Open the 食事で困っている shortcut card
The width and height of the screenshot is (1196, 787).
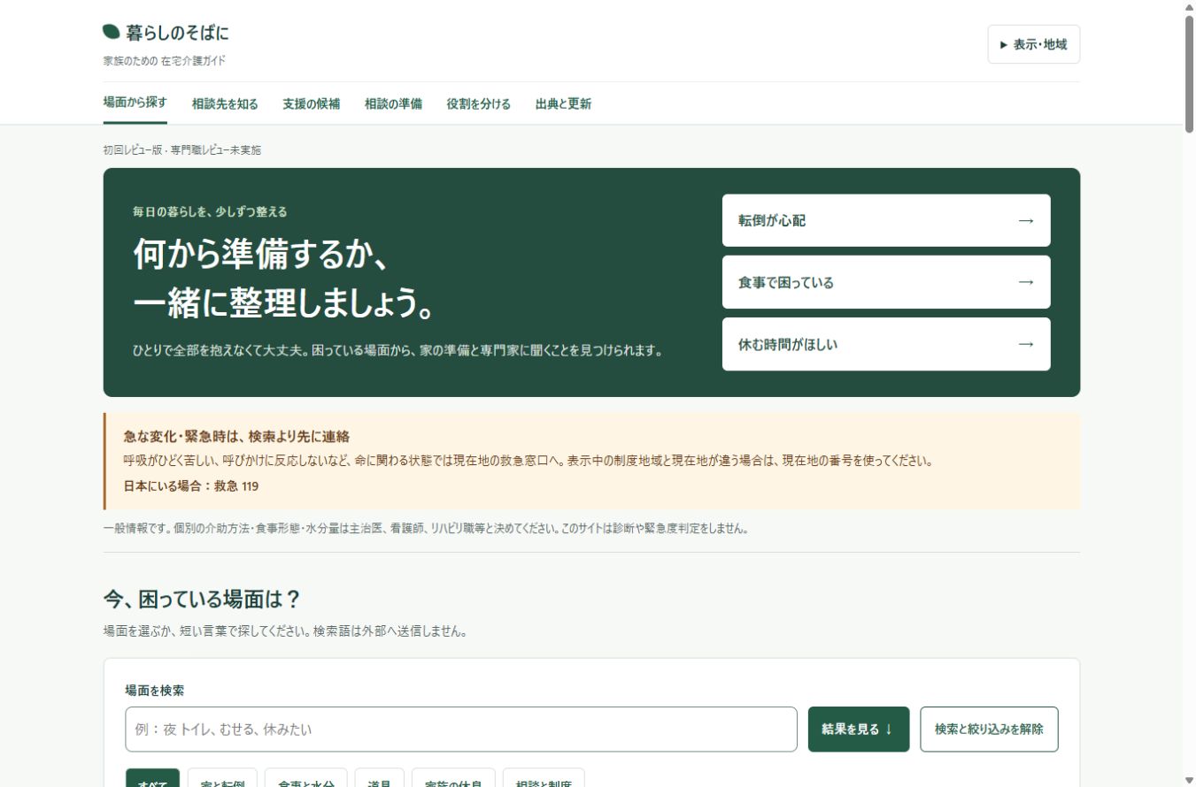point(886,282)
